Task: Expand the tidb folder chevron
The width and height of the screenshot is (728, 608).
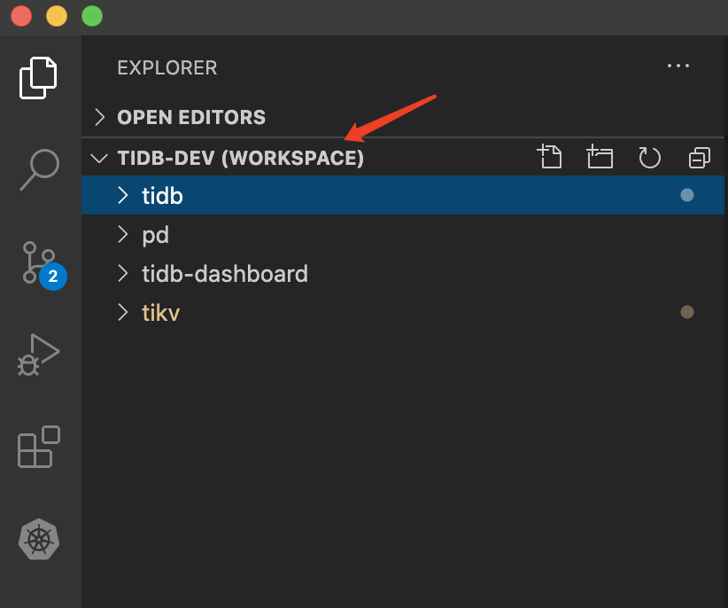Action: coord(123,196)
